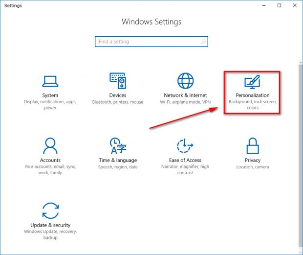This screenshot has width=303, height=255.
Task: Click 'Narrator, magnifier, high contrast' description
Action: [185, 170]
